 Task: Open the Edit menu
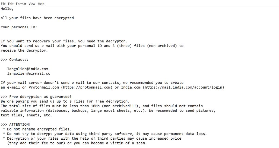(11, 4)
